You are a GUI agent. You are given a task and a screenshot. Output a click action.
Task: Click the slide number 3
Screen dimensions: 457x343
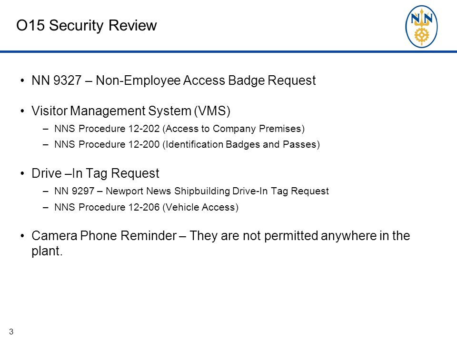(x=11, y=332)
